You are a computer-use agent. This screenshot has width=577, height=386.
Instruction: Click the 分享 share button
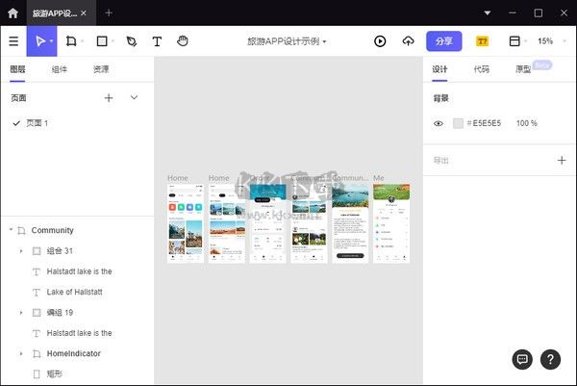click(x=443, y=41)
